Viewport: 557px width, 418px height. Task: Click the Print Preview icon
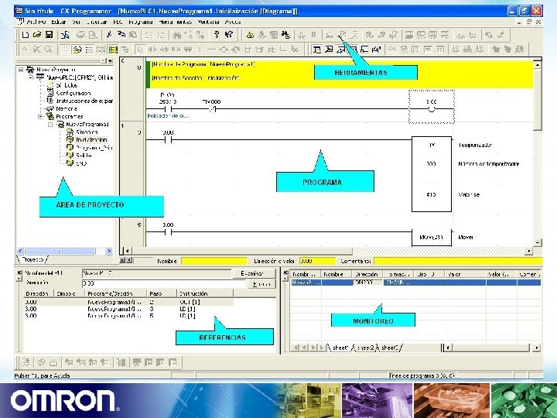[x=93, y=35]
